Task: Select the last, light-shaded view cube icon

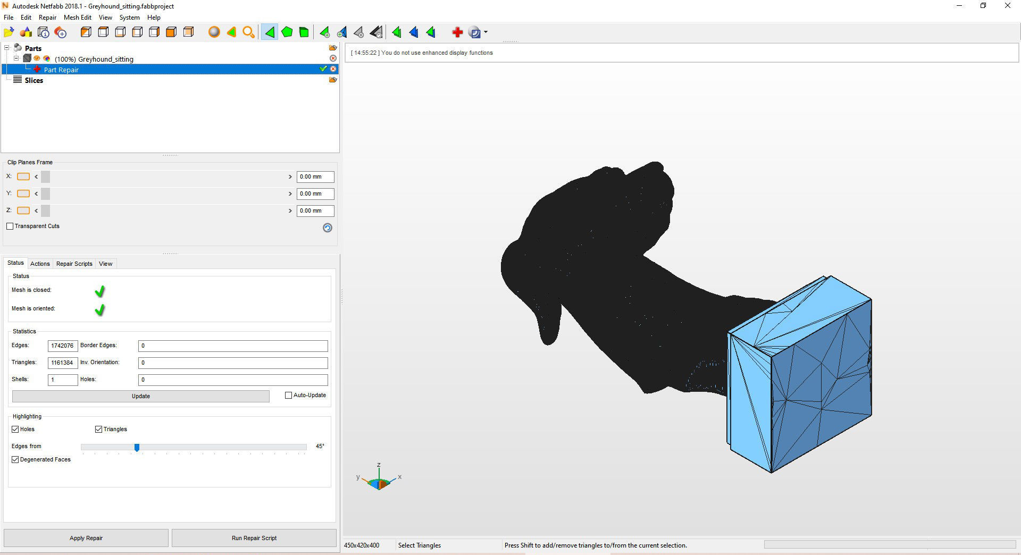Action: pos(188,32)
